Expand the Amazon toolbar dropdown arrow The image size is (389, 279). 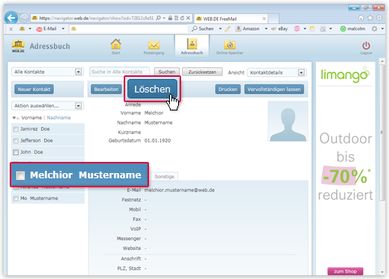[x=266, y=29]
